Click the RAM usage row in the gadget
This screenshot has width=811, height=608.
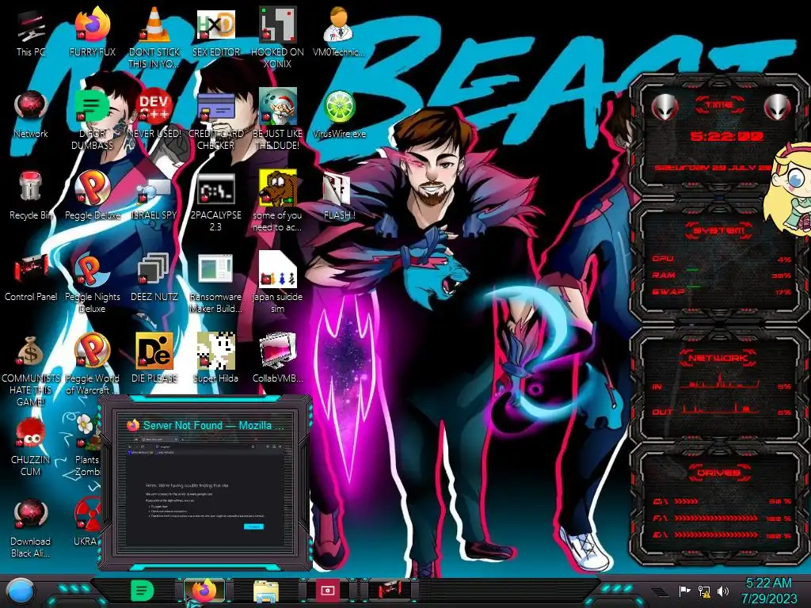click(722, 275)
